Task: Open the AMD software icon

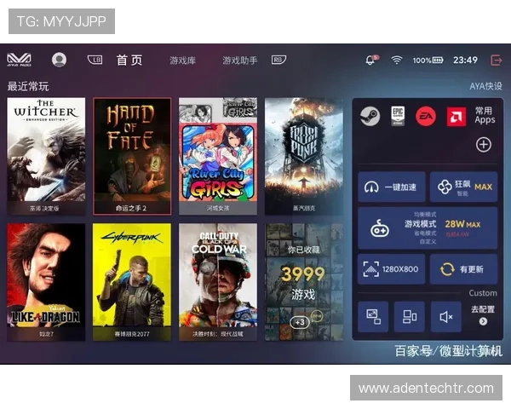Action: tap(456, 117)
